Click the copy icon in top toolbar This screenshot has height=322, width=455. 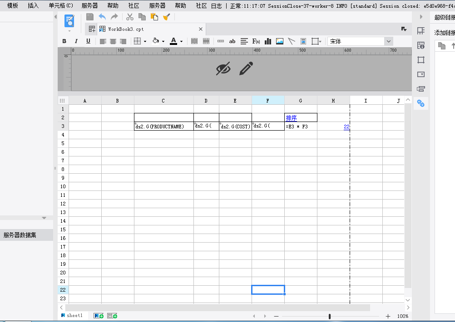[x=142, y=17]
